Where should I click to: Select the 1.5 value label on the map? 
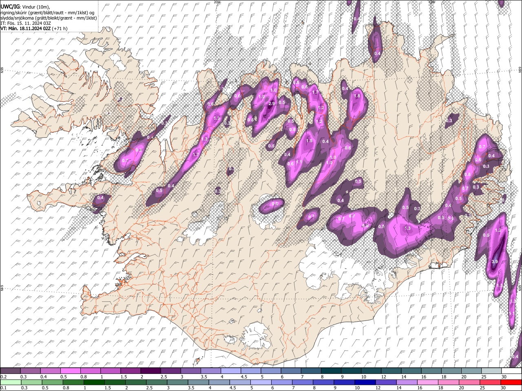pos(309,141)
